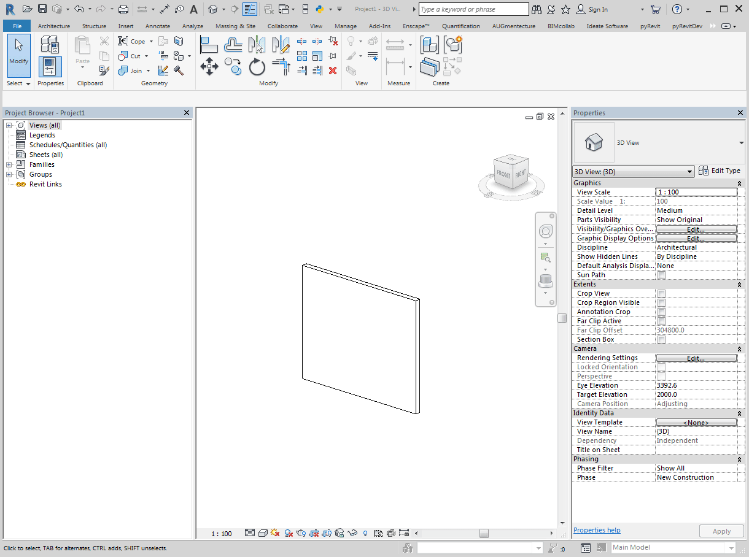Activate the Rotate tool

pyautogui.click(x=257, y=67)
